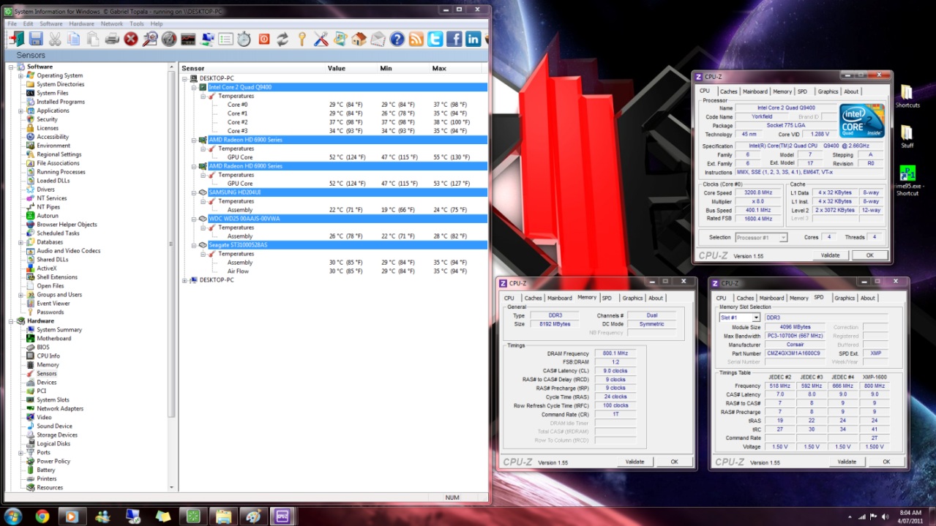Click OK in the CPU-Z CPU window
936x526 pixels.
(870, 255)
